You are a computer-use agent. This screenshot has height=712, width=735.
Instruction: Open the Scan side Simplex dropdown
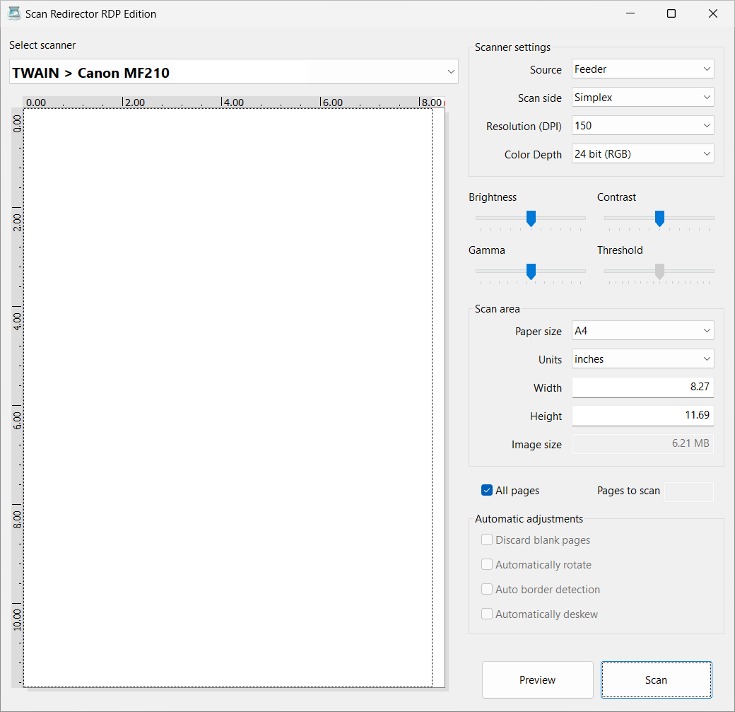tap(642, 98)
